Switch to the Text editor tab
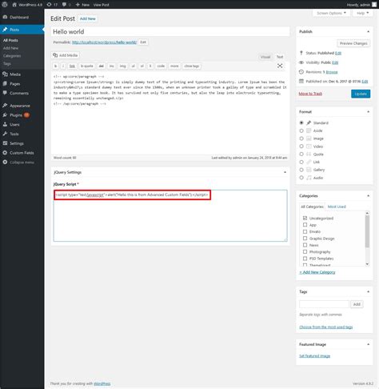 [280, 57]
